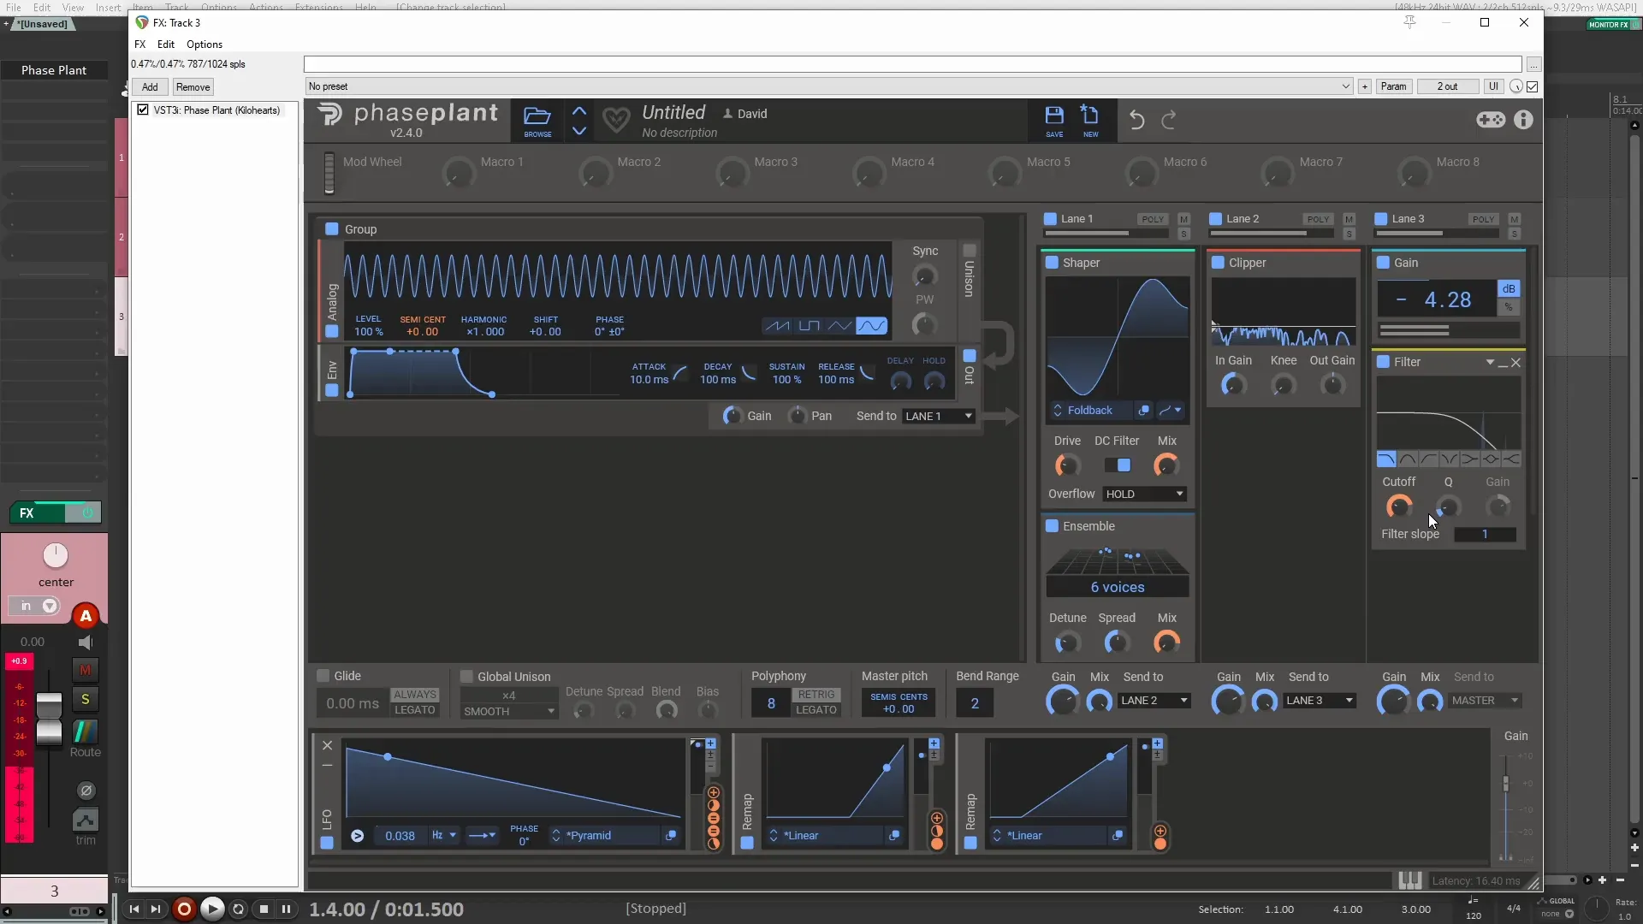Minimize the Filter effect module
The width and height of the screenshot is (1643, 924).
[1503, 364]
